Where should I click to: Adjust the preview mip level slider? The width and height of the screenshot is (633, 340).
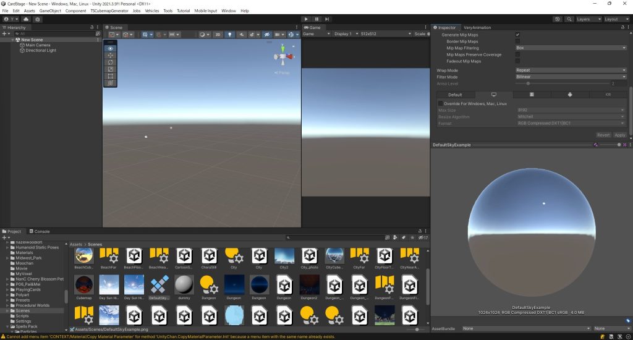coord(610,145)
